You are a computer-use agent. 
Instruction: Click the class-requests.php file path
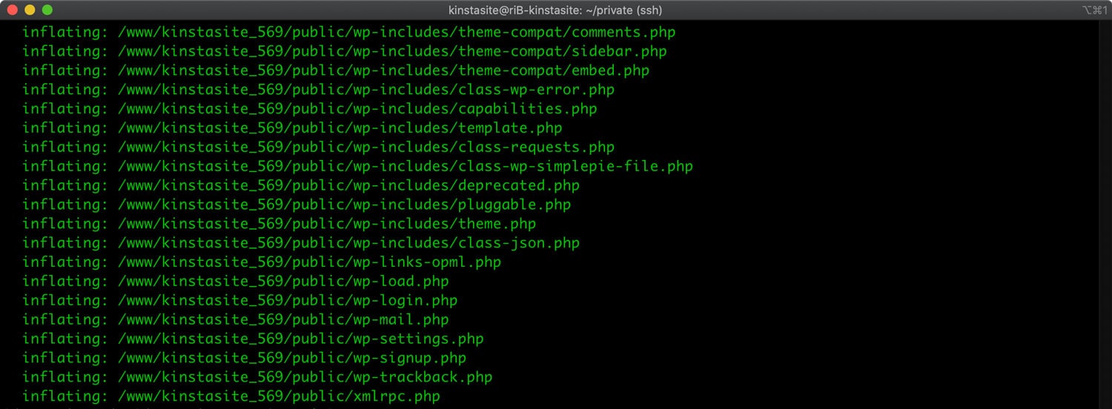pos(365,147)
